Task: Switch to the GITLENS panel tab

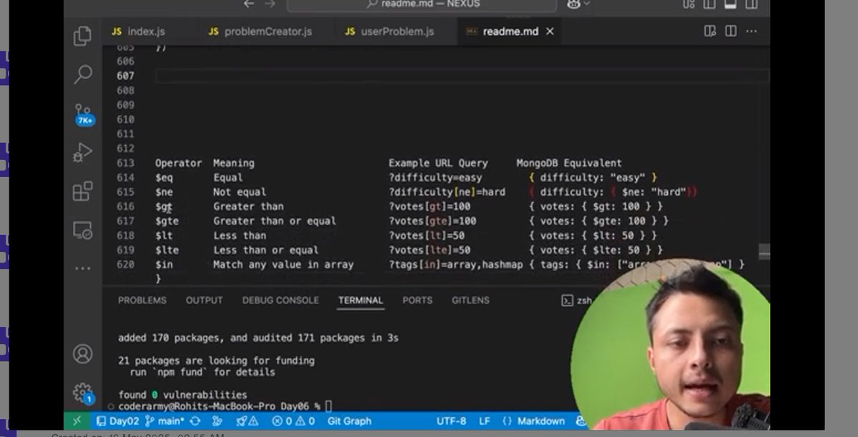Action: 470,301
